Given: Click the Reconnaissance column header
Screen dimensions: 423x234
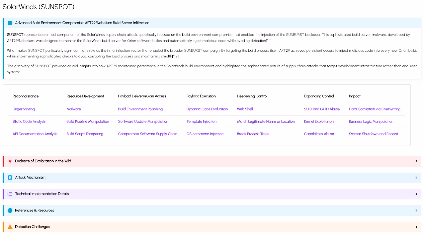Looking at the screenshot, I should point(26,96).
